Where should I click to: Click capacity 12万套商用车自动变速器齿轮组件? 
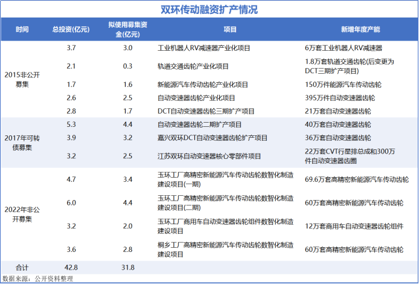click(354, 226)
